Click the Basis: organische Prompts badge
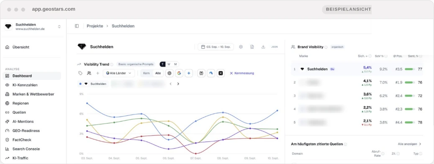The width and height of the screenshot is (434, 164). pyautogui.click(x=136, y=64)
